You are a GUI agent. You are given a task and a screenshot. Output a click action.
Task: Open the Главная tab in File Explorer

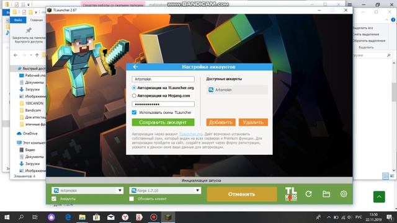[x=37, y=20]
